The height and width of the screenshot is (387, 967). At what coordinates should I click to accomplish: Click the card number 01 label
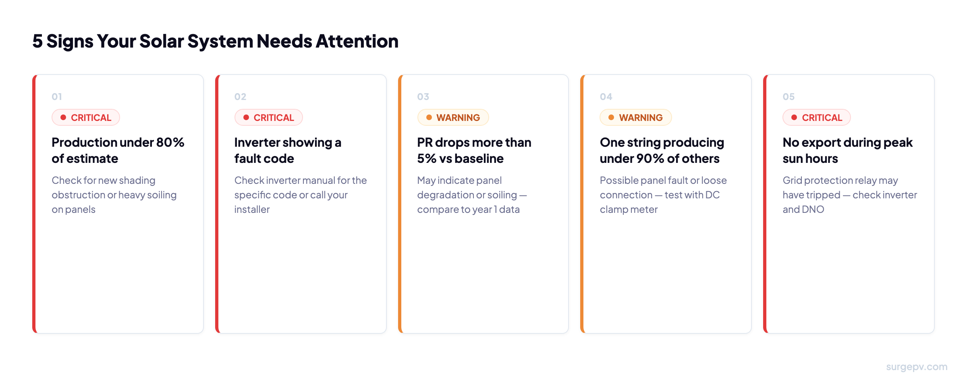pos(57,97)
